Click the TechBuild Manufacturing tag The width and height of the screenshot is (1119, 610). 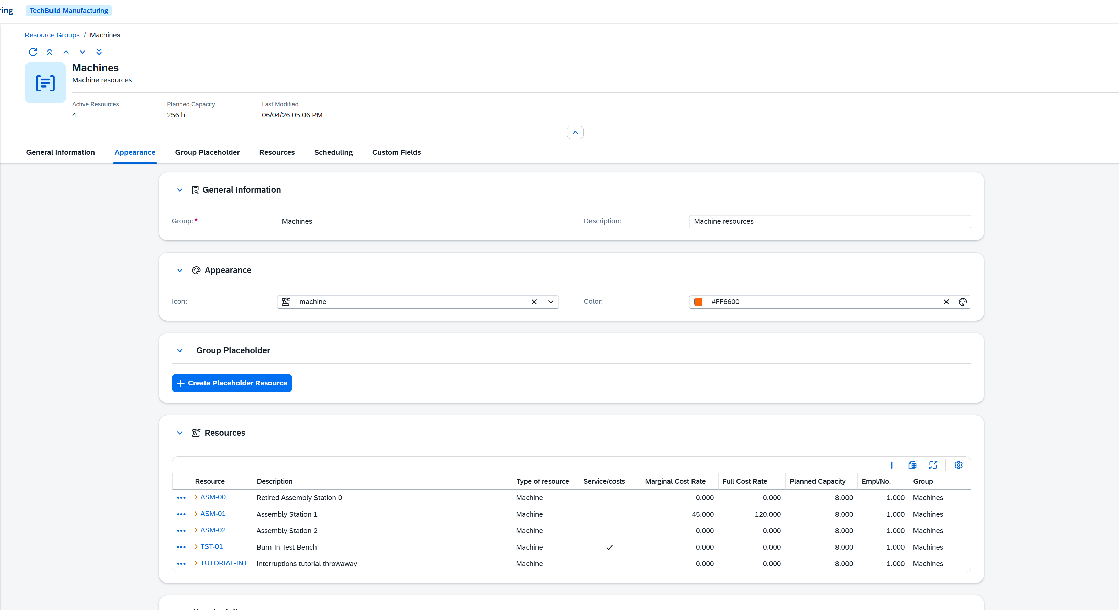[x=69, y=10]
